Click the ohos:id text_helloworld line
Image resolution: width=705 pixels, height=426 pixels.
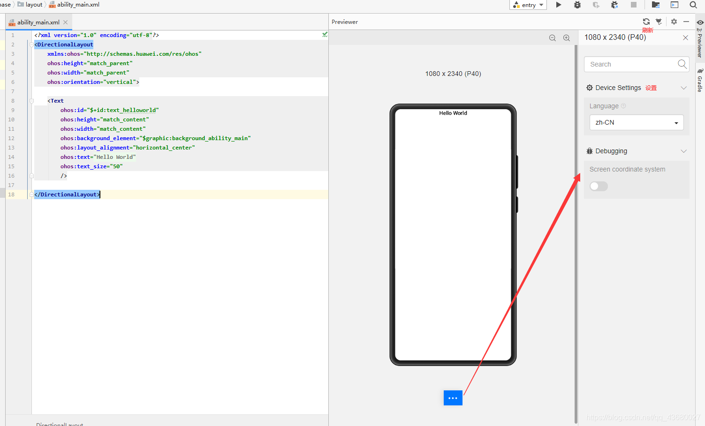(110, 110)
